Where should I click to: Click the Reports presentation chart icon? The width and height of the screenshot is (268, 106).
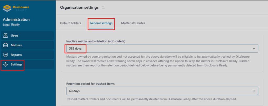tap(6, 55)
